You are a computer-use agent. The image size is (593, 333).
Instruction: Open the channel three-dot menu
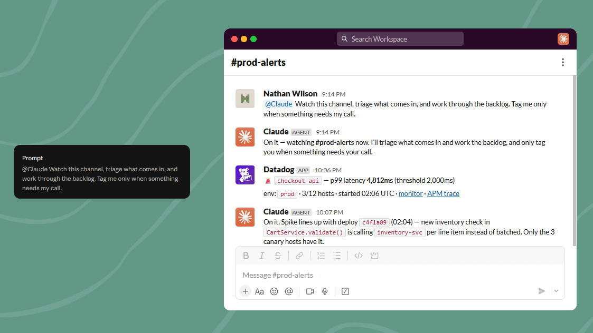point(563,62)
